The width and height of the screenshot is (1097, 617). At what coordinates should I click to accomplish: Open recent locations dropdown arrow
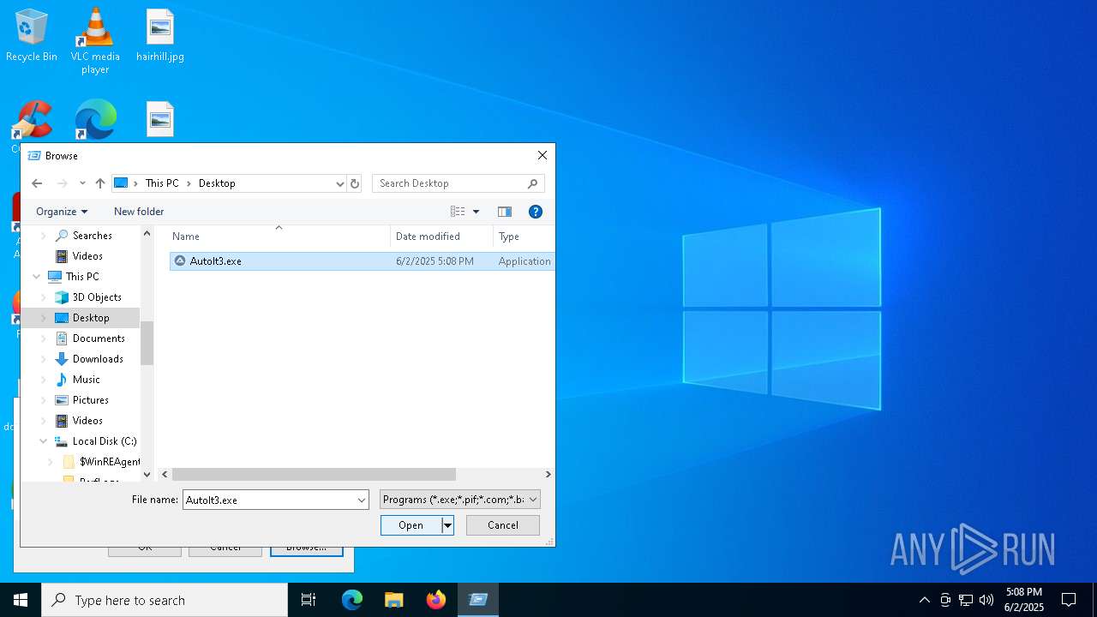[82, 183]
